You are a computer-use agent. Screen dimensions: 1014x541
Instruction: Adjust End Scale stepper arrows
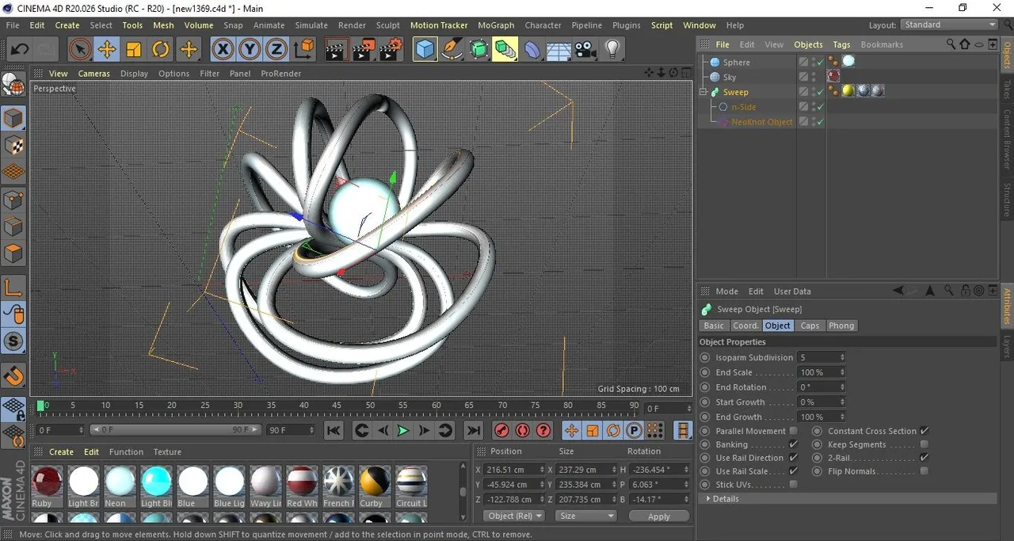pos(842,372)
